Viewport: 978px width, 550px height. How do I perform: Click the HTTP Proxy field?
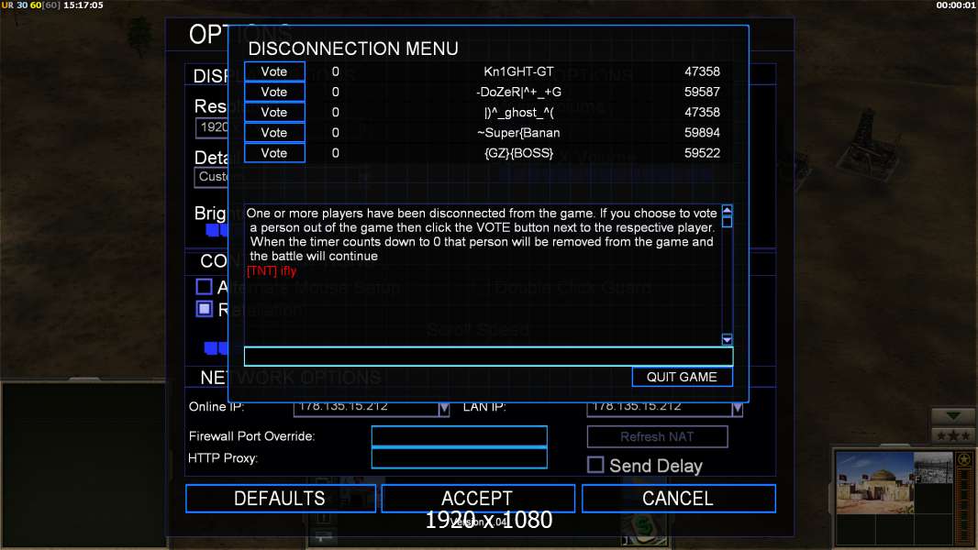coord(459,457)
